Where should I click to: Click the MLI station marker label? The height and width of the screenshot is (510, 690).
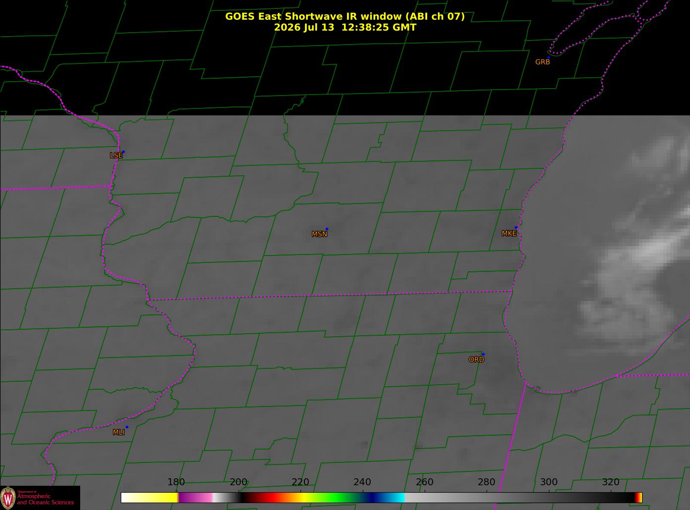[119, 432]
